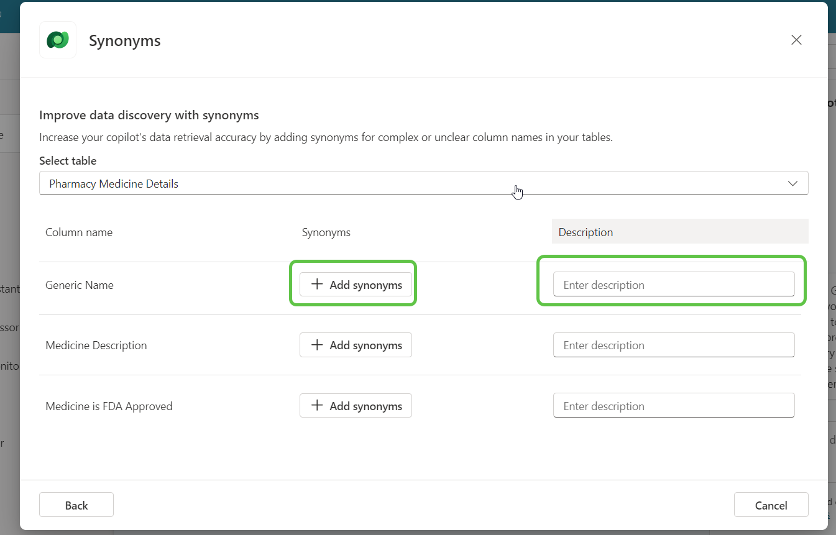Click the Description column header
This screenshot has width=836, height=535.
(x=586, y=232)
